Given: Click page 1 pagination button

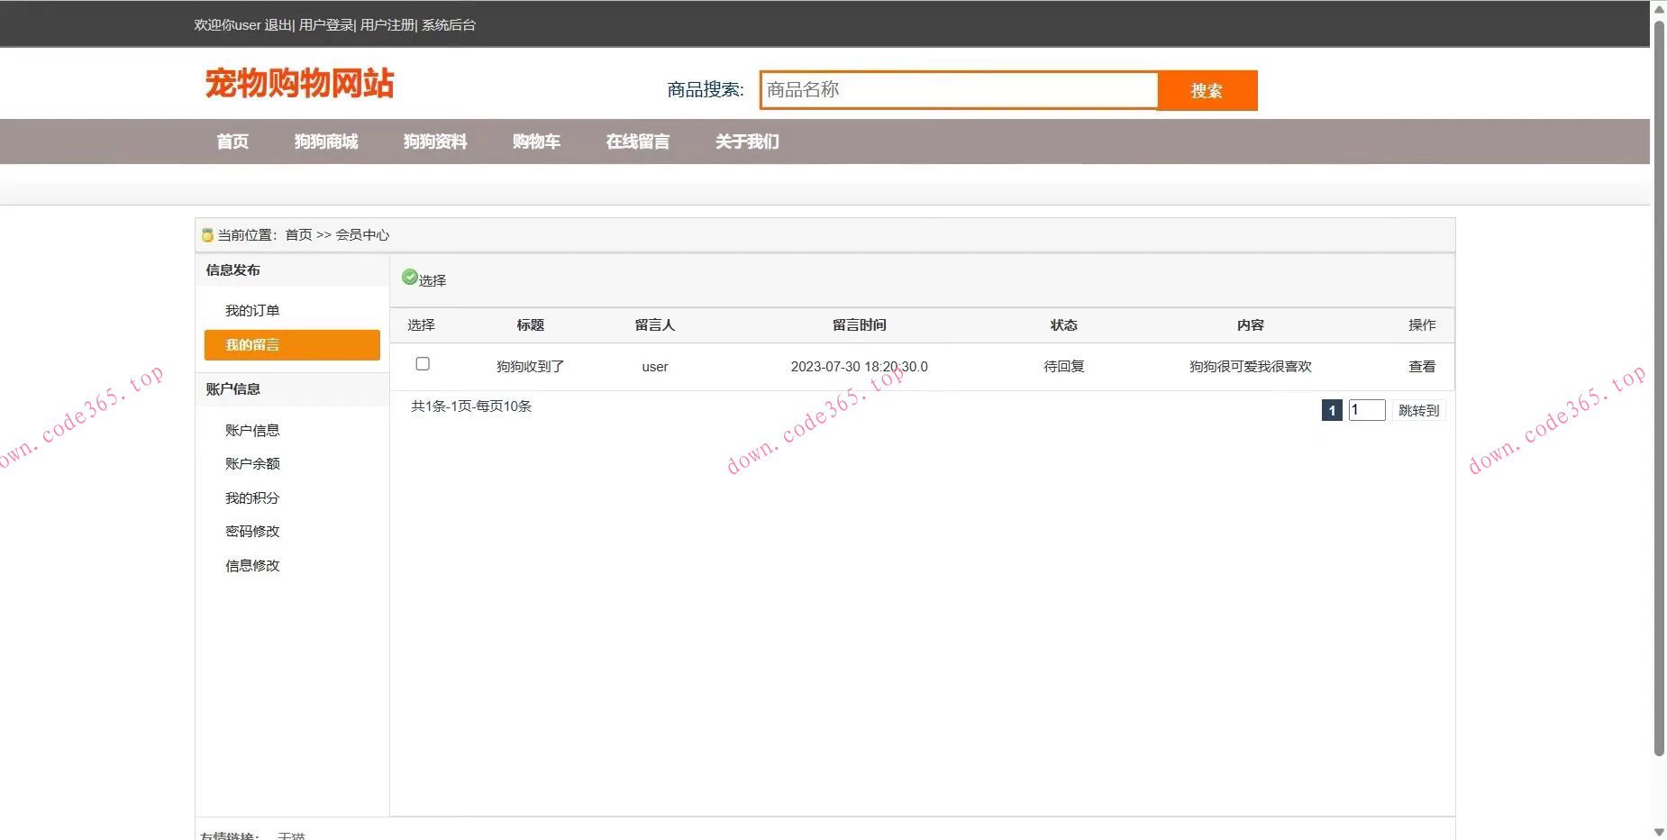Looking at the screenshot, I should [x=1332, y=411].
